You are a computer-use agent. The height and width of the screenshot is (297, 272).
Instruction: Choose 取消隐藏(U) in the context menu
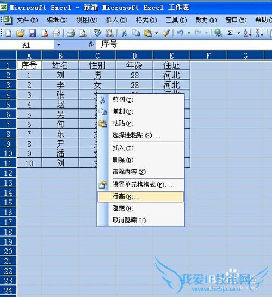141,220
